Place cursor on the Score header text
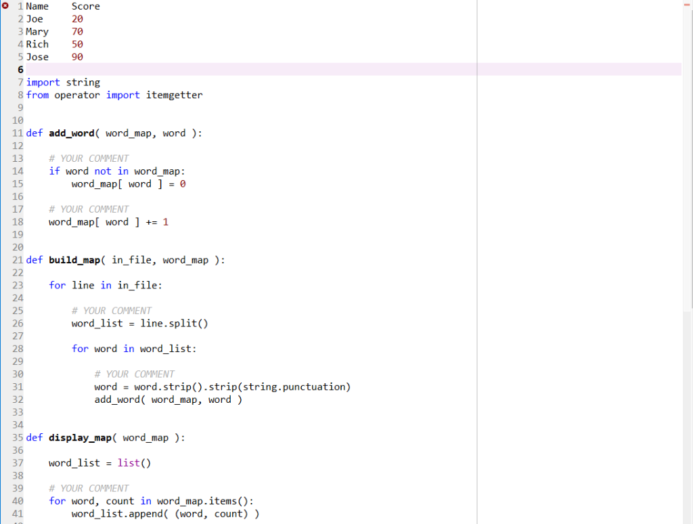 (85, 6)
